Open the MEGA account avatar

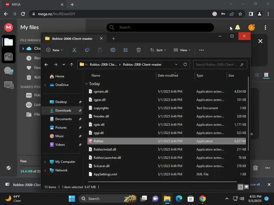pyautogui.click(x=252, y=27)
